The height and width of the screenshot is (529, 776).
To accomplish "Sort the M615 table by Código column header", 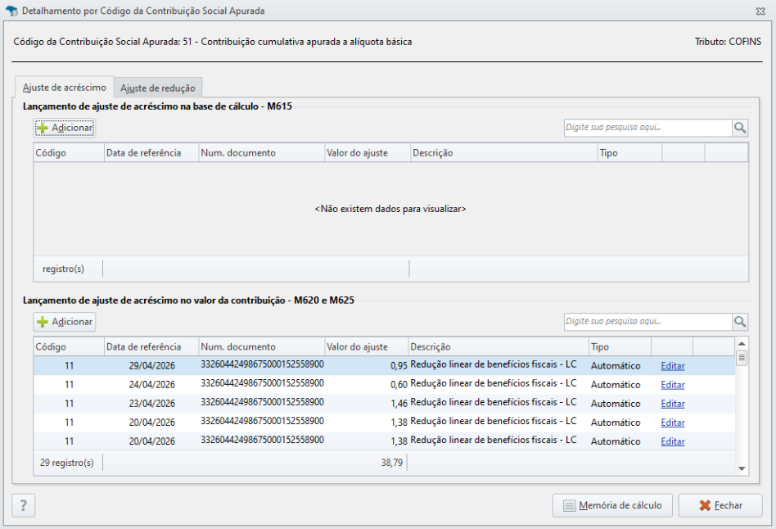I will [x=69, y=152].
